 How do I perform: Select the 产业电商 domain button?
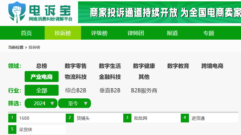pos(42,77)
